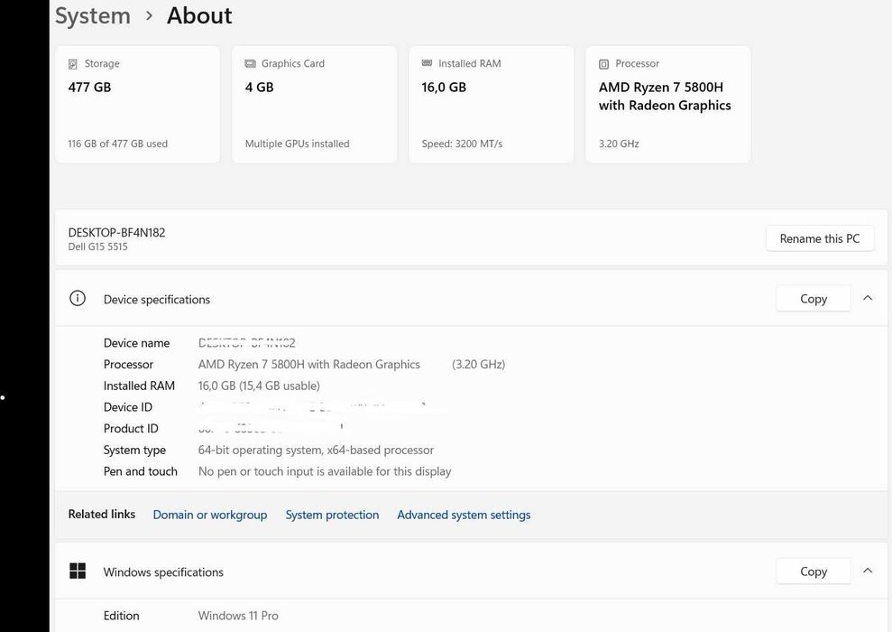Image resolution: width=892 pixels, height=632 pixels.
Task: Open the System protection link
Action: 332,515
